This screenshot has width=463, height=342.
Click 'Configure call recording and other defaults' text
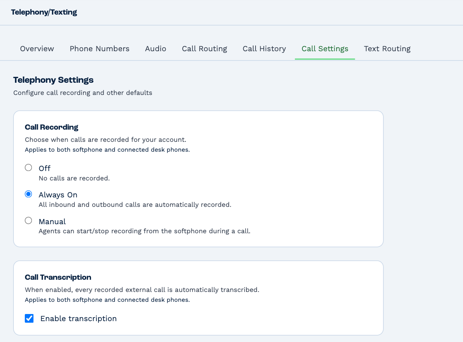(83, 93)
